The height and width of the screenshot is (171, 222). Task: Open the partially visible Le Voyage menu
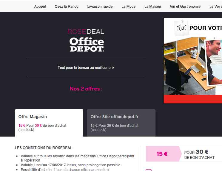(x=216, y=7)
